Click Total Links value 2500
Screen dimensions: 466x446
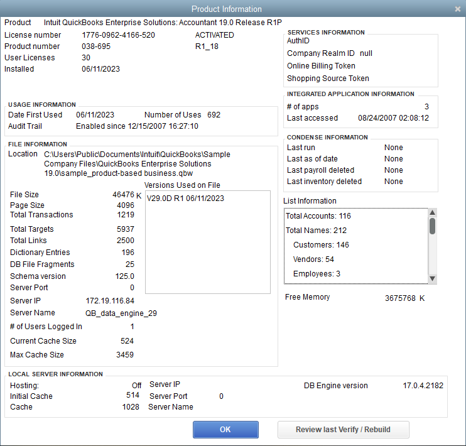tap(126, 241)
